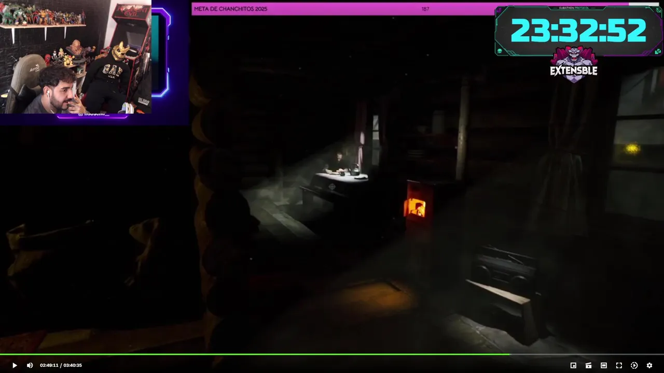Click the EXTENSBLE logo
Screen dimensions: 664x373
(x=574, y=65)
